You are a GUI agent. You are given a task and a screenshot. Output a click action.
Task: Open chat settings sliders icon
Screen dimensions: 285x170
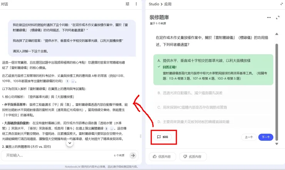click(127, 4)
